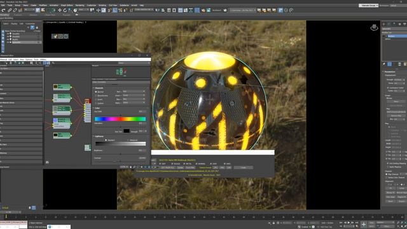Screen dimensions: 407x229
Task: Open the Create tab in command panel
Action: [x=384, y=24]
